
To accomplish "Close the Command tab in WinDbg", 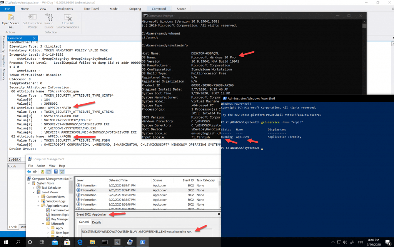I will point(34,38).
